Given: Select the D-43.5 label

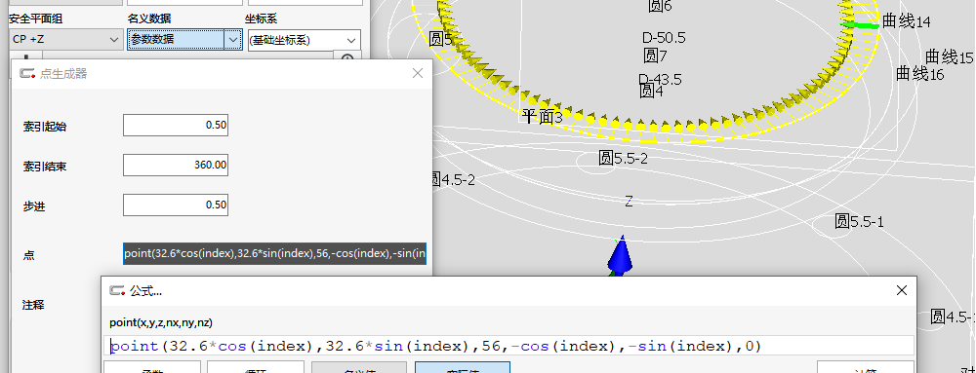Looking at the screenshot, I should tap(660, 80).
